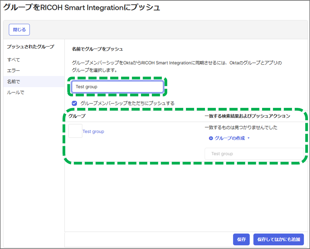Click the プッシュされたグループ sidebar heading
The height and width of the screenshot is (249, 310).
[31, 46]
